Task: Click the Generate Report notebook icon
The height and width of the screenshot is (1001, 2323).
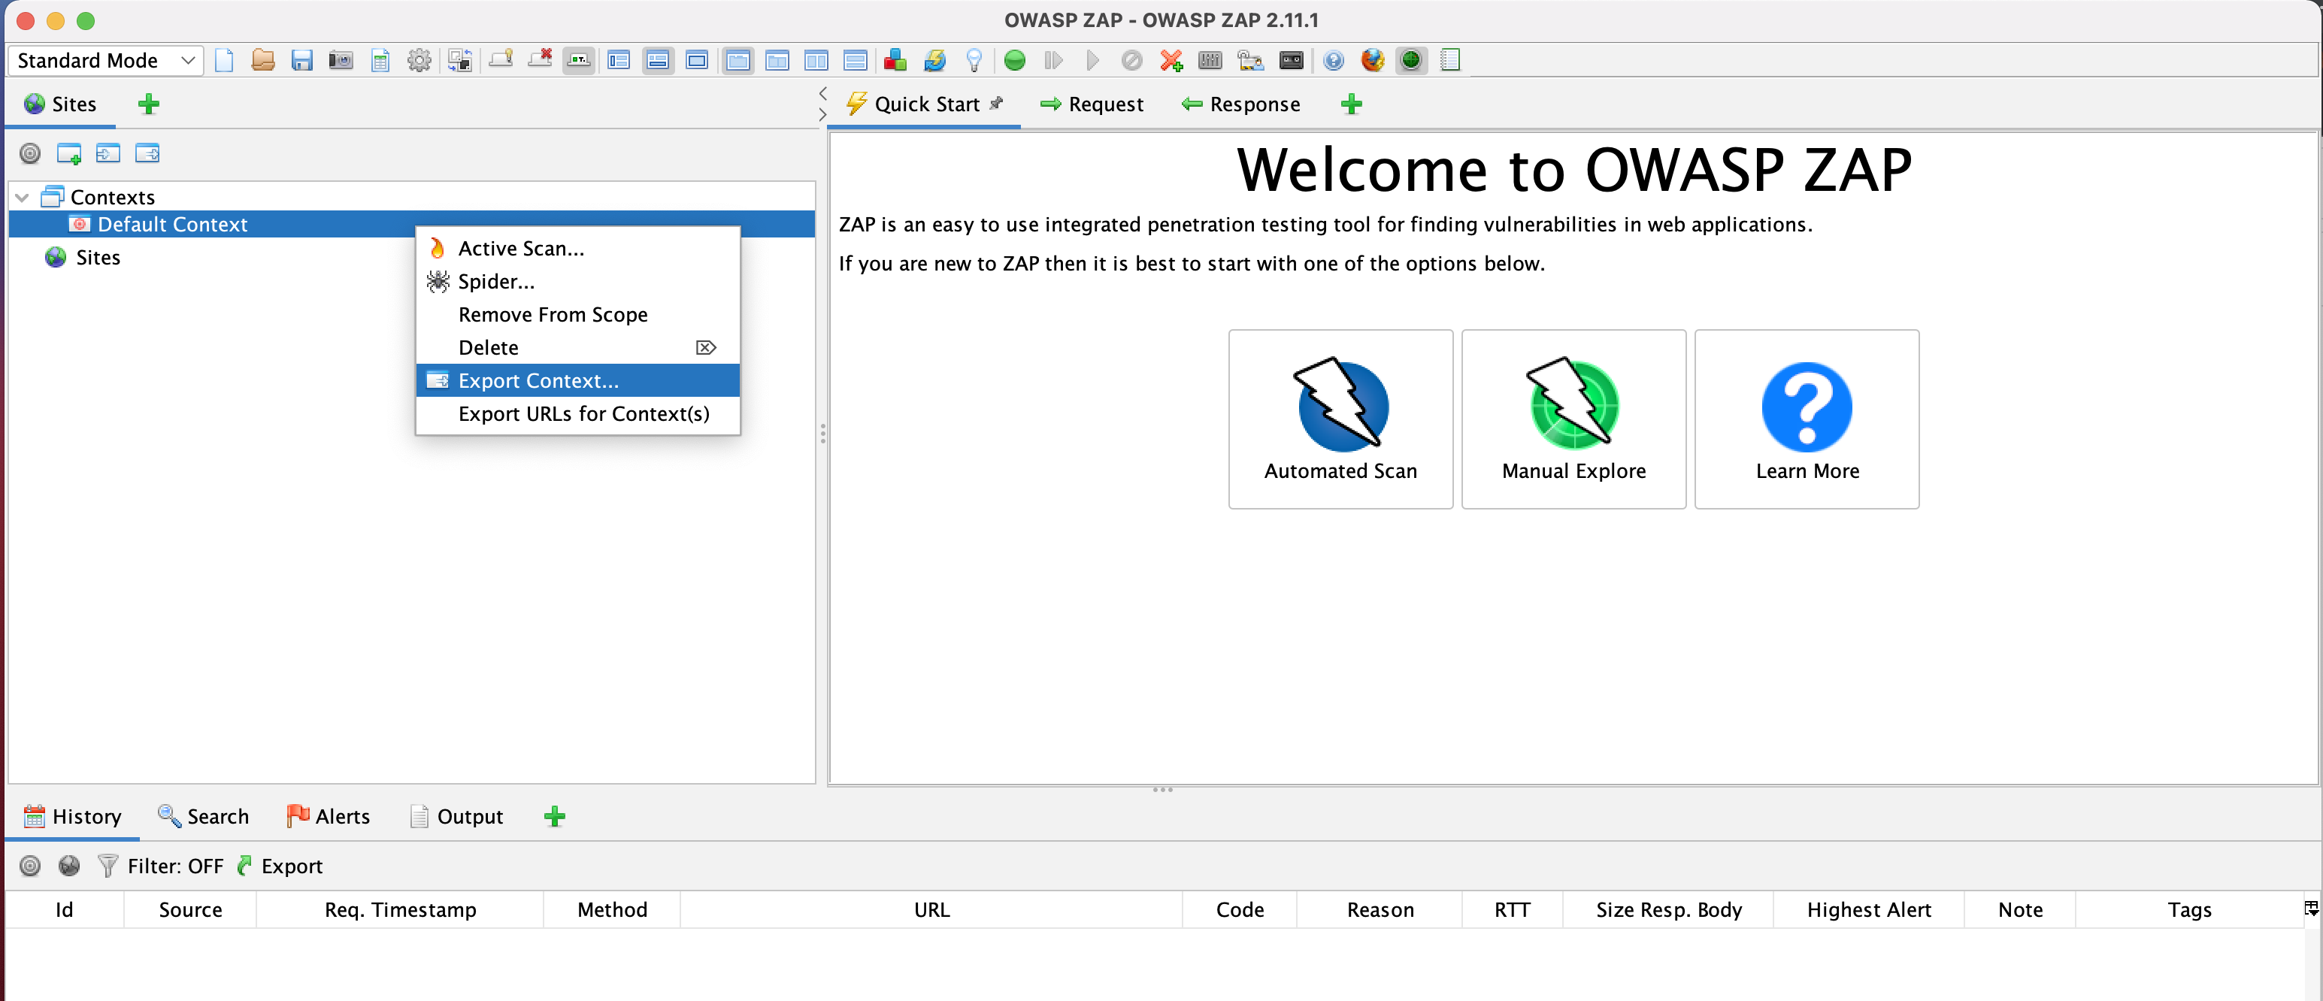Action: click(x=1450, y=60)
